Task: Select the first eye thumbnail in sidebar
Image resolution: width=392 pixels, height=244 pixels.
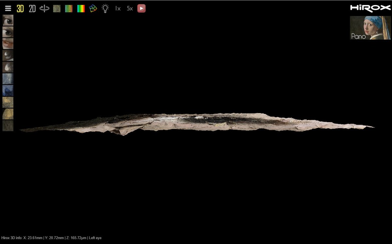Action: (8, 20)
